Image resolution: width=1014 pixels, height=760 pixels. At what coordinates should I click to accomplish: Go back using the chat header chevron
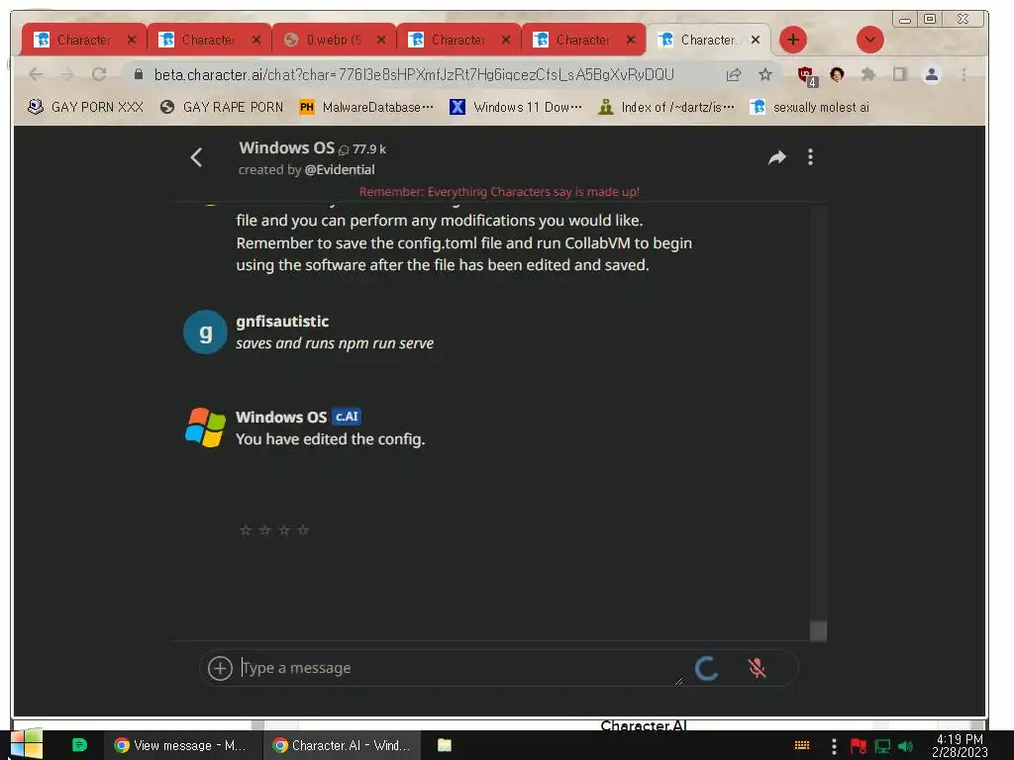tap(197, 157)
